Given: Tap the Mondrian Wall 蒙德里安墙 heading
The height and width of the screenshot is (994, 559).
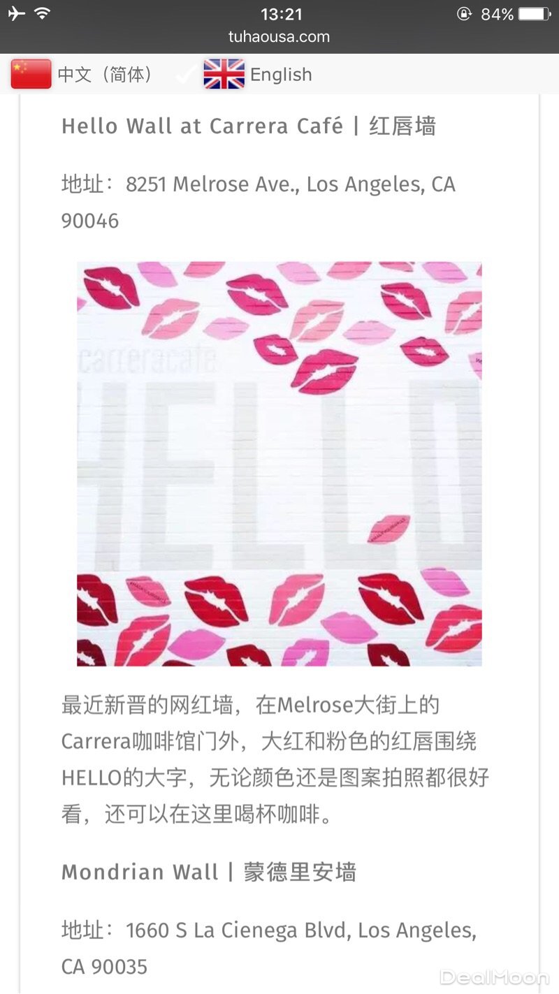Looking at the screenshot, I should coord(209,872).
